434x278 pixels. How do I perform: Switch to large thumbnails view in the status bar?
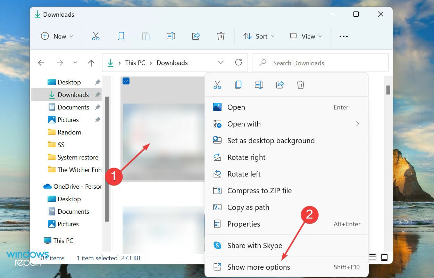(x=384, y=257)
